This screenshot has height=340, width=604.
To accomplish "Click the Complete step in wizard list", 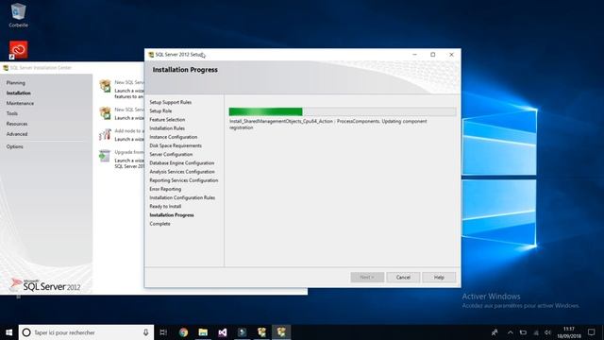I will (x=159, y=224).
